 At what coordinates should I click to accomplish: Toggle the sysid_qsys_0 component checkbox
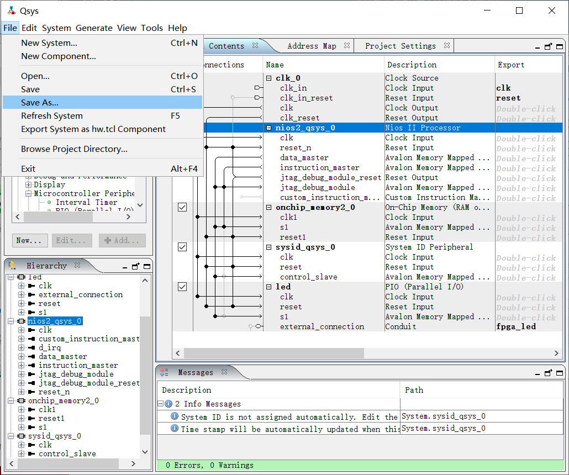pyautogui.click(x=182, y=247)
